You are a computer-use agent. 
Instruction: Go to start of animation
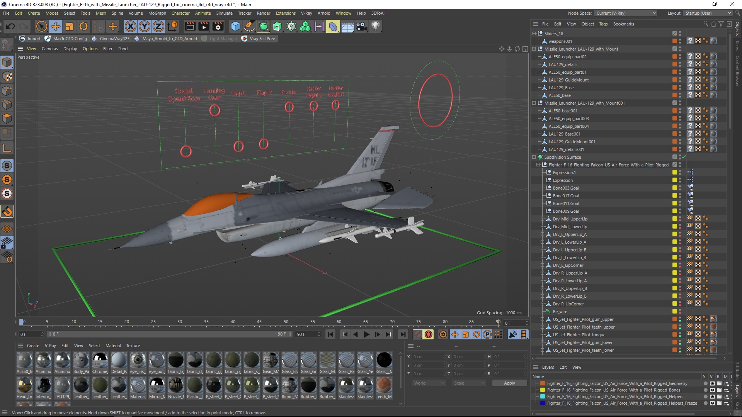point(330,334)
